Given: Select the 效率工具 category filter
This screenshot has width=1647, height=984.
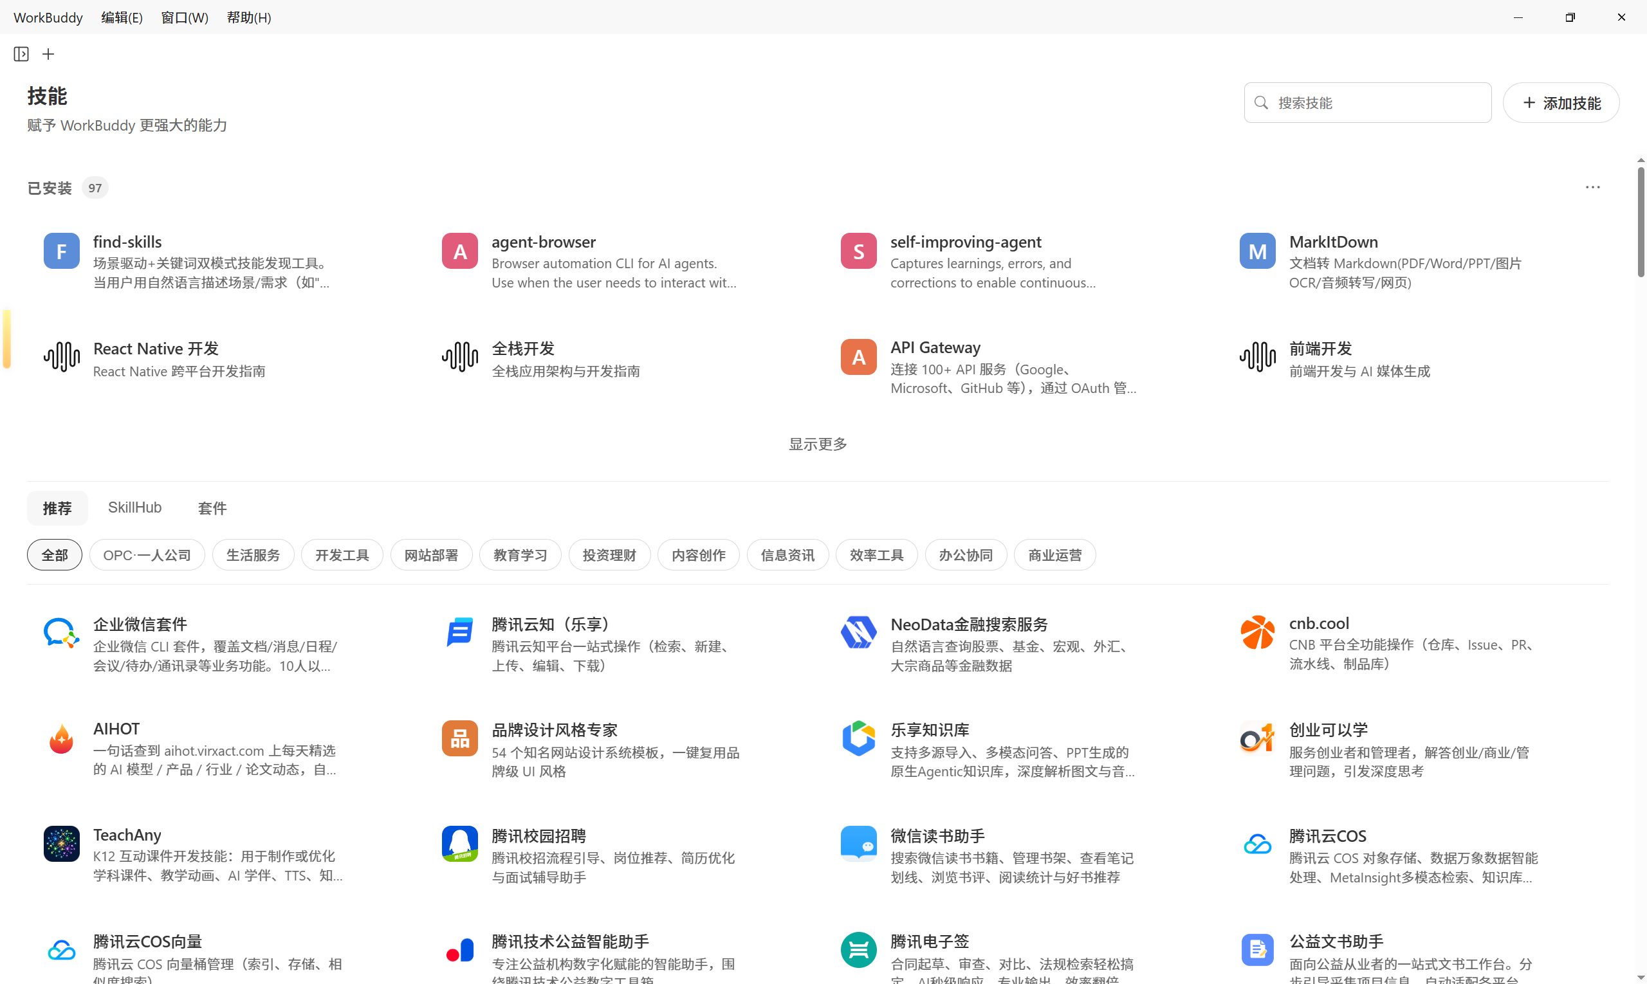Looking at the screenshot, I should click(877, 555).
